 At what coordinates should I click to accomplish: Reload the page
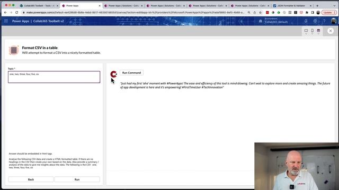click(16, 13)
